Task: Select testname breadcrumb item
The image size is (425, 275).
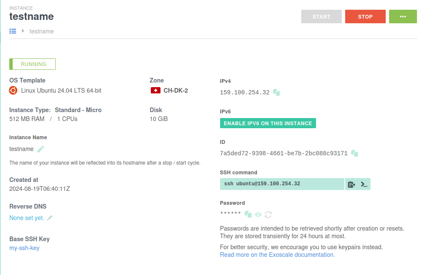Action: tap(42, 31)
